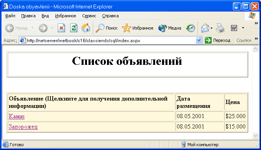Image resolution: width=261 pixels, height=150 pixels.
Task: Open the Mail dropdown arrow
Action: point(211,28)
